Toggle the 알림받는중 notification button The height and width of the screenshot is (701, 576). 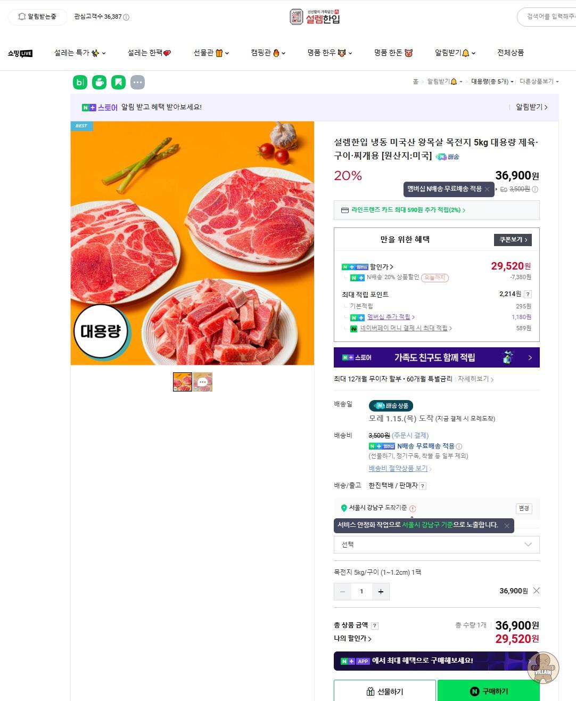coord(38,17)
